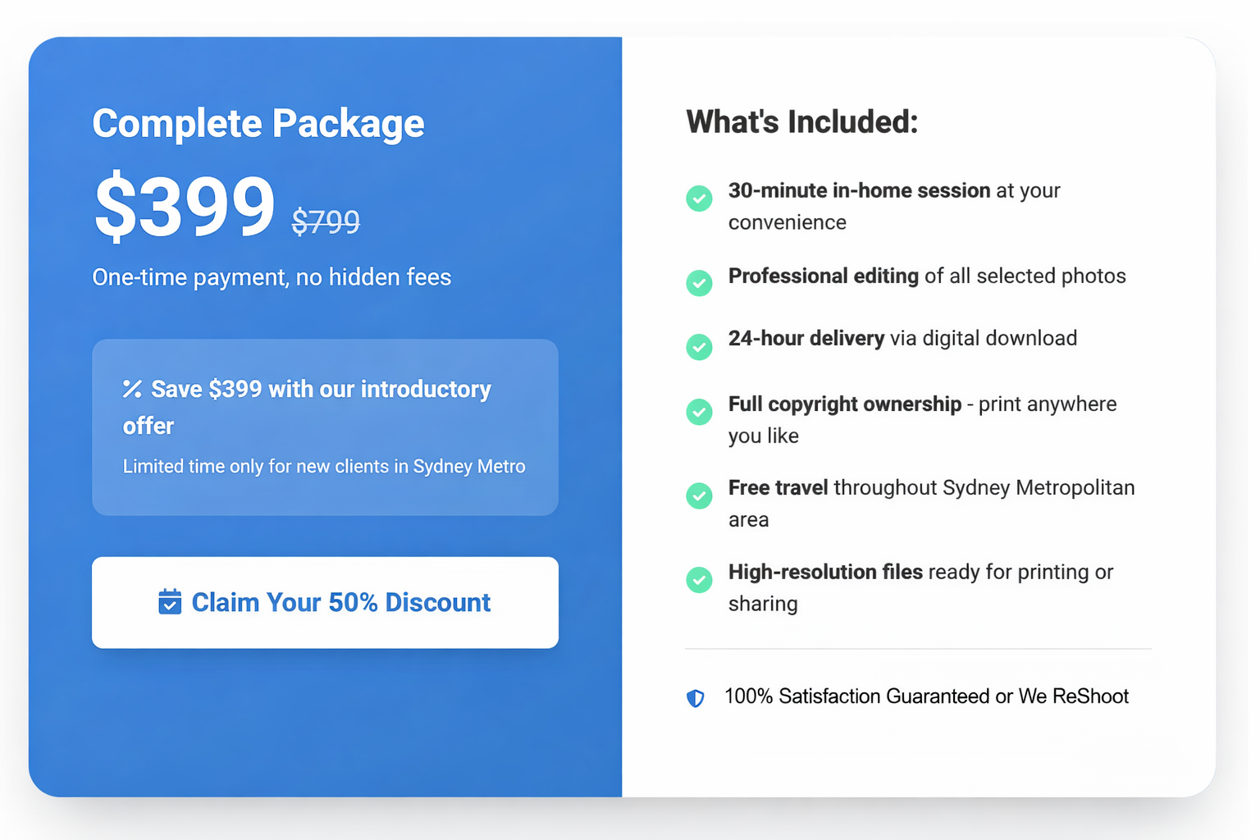Click the 100% Satisfaction Guaranteed text
This screenshot has height=840, width=1260.
point(926,696)
